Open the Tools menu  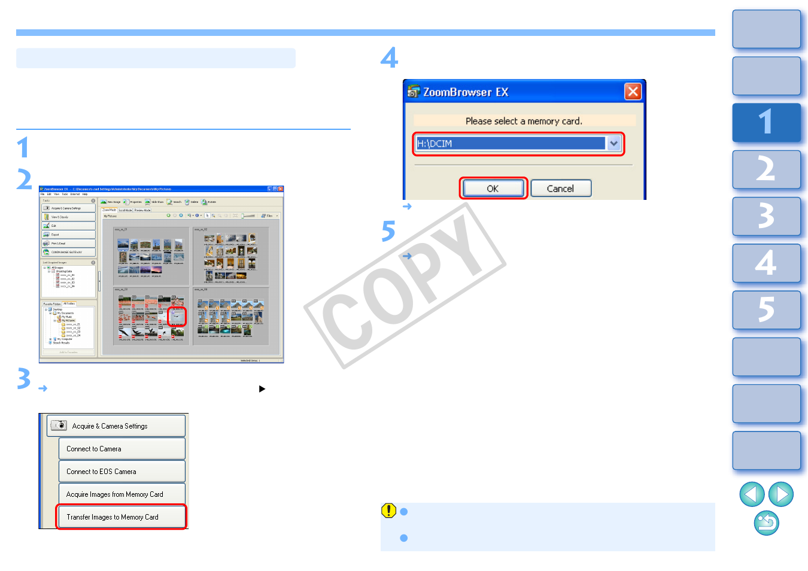(x=65, y=194)
